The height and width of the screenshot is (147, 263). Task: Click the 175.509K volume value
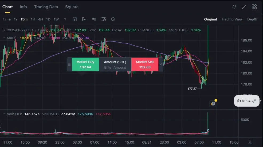[x=85, y=114]
